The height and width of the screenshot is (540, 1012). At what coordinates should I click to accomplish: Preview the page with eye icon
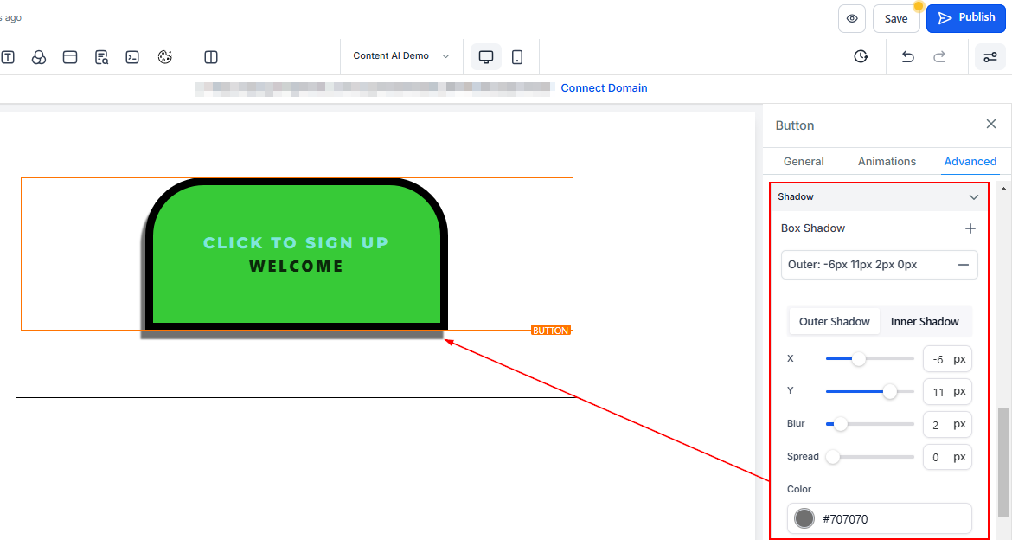852,18
